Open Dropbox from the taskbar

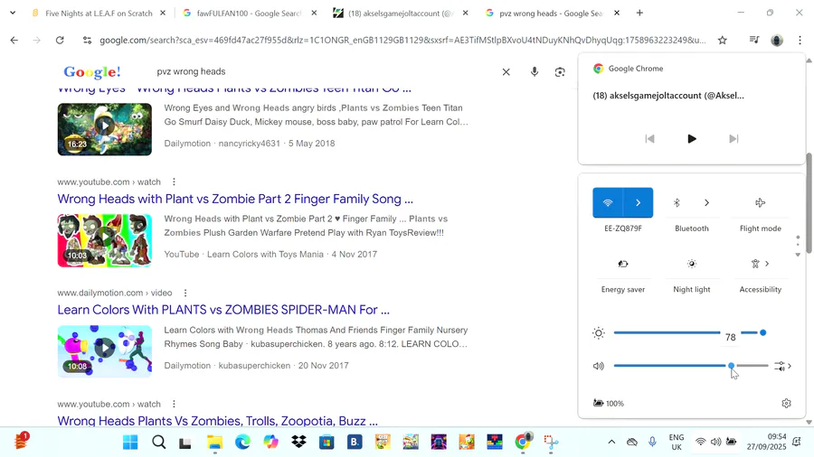tap(299, 442)
